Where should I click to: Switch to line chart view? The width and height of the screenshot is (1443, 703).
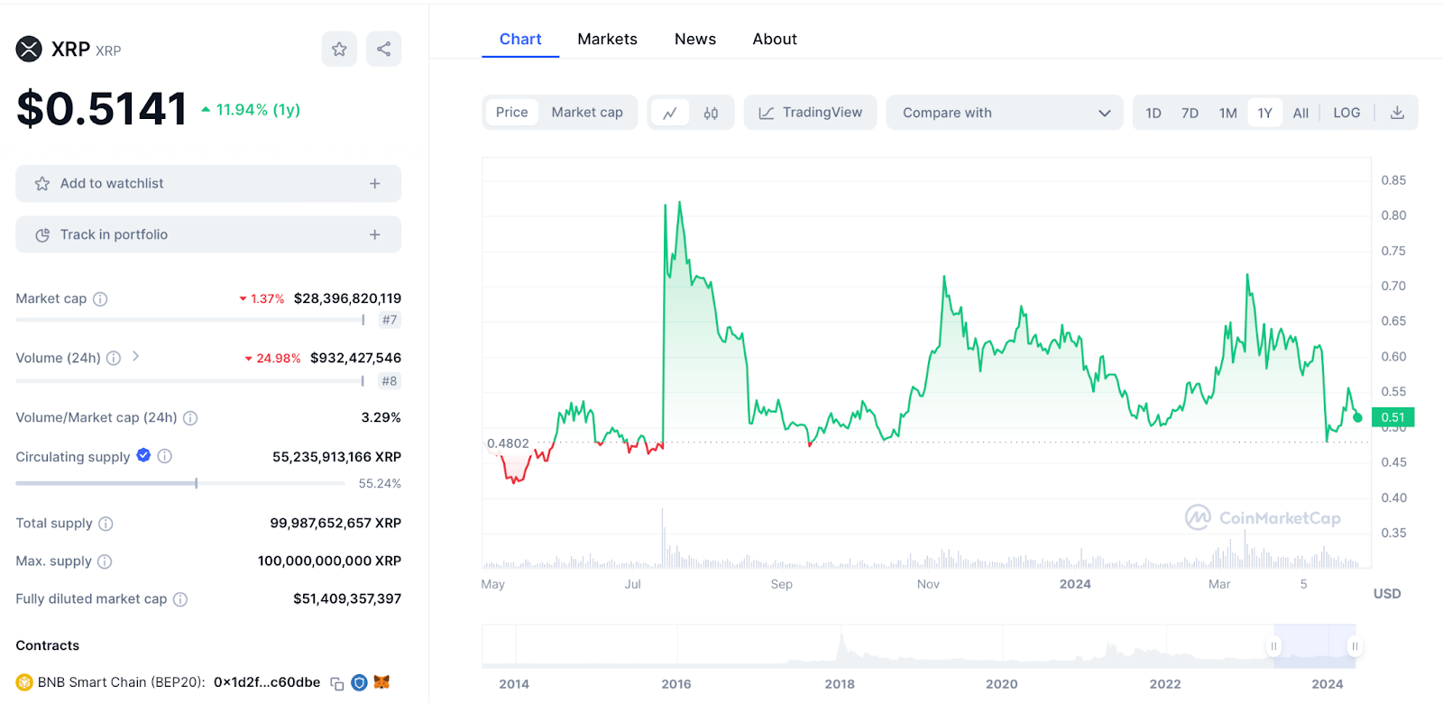click(x=670, y=113)
